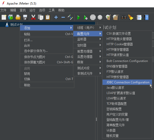Open the 查找 menu
Viewport: 154px width, 140px height.
pos(23,10)
